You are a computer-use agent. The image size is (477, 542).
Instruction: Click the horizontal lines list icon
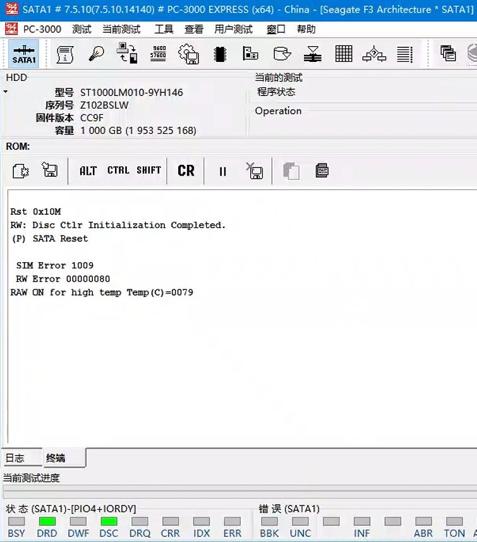(x=404, y=54)
